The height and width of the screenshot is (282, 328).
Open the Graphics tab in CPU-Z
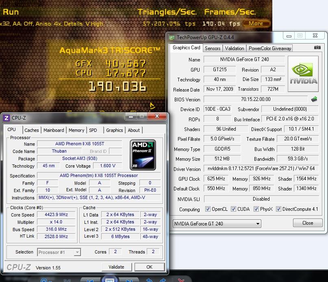(115, 130)
